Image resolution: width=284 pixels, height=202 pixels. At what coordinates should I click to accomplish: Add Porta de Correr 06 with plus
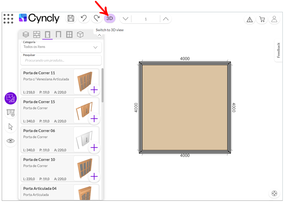click(x=94, y=148)
